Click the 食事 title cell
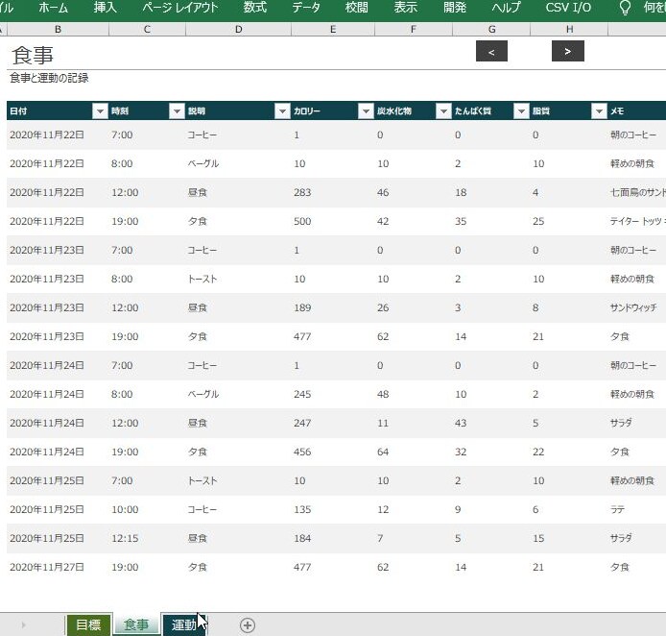 pyautogui.click(x=33, y=56)
